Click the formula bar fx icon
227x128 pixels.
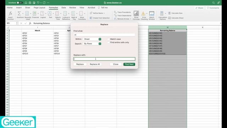(x=30, y=23)
